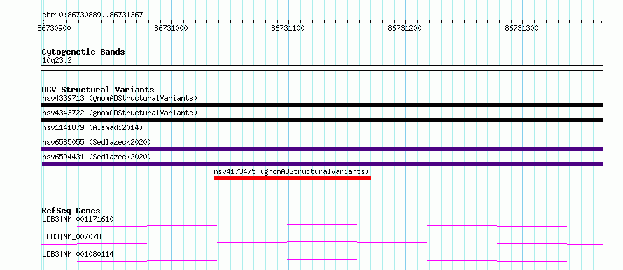Click the ruler's right arrow end
623x270 pixels.
(601, 22)
